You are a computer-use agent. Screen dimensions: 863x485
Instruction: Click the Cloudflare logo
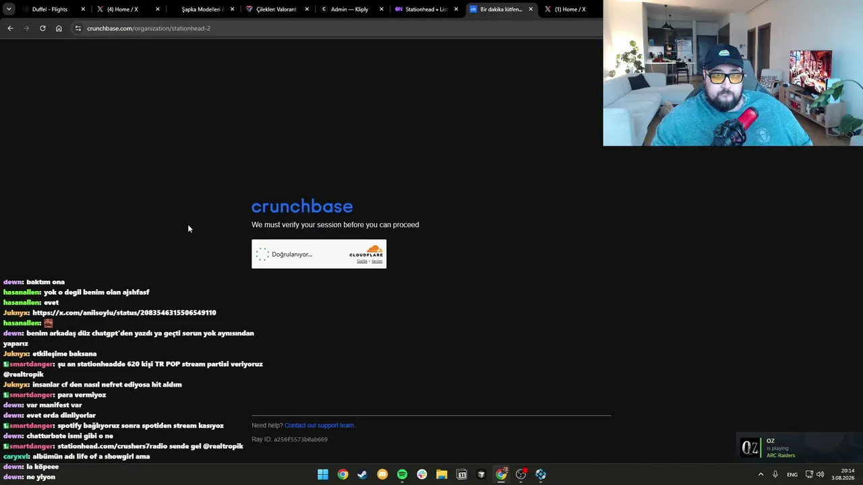pyautogui.click(x=366, y=252)
